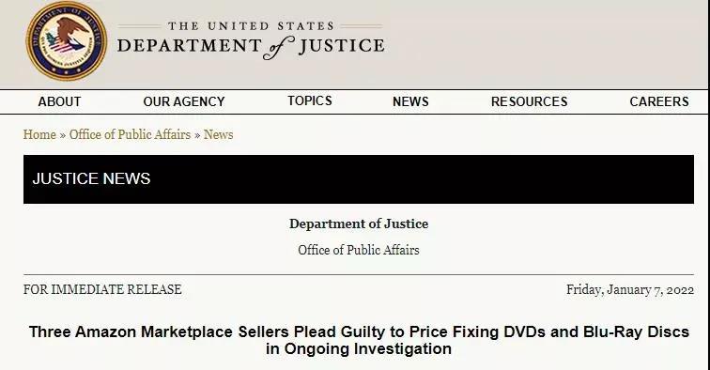This screenshot has width=710, height=370.
Task: Click the Friday, January 7, 2022 date
Action: point(630,290)
